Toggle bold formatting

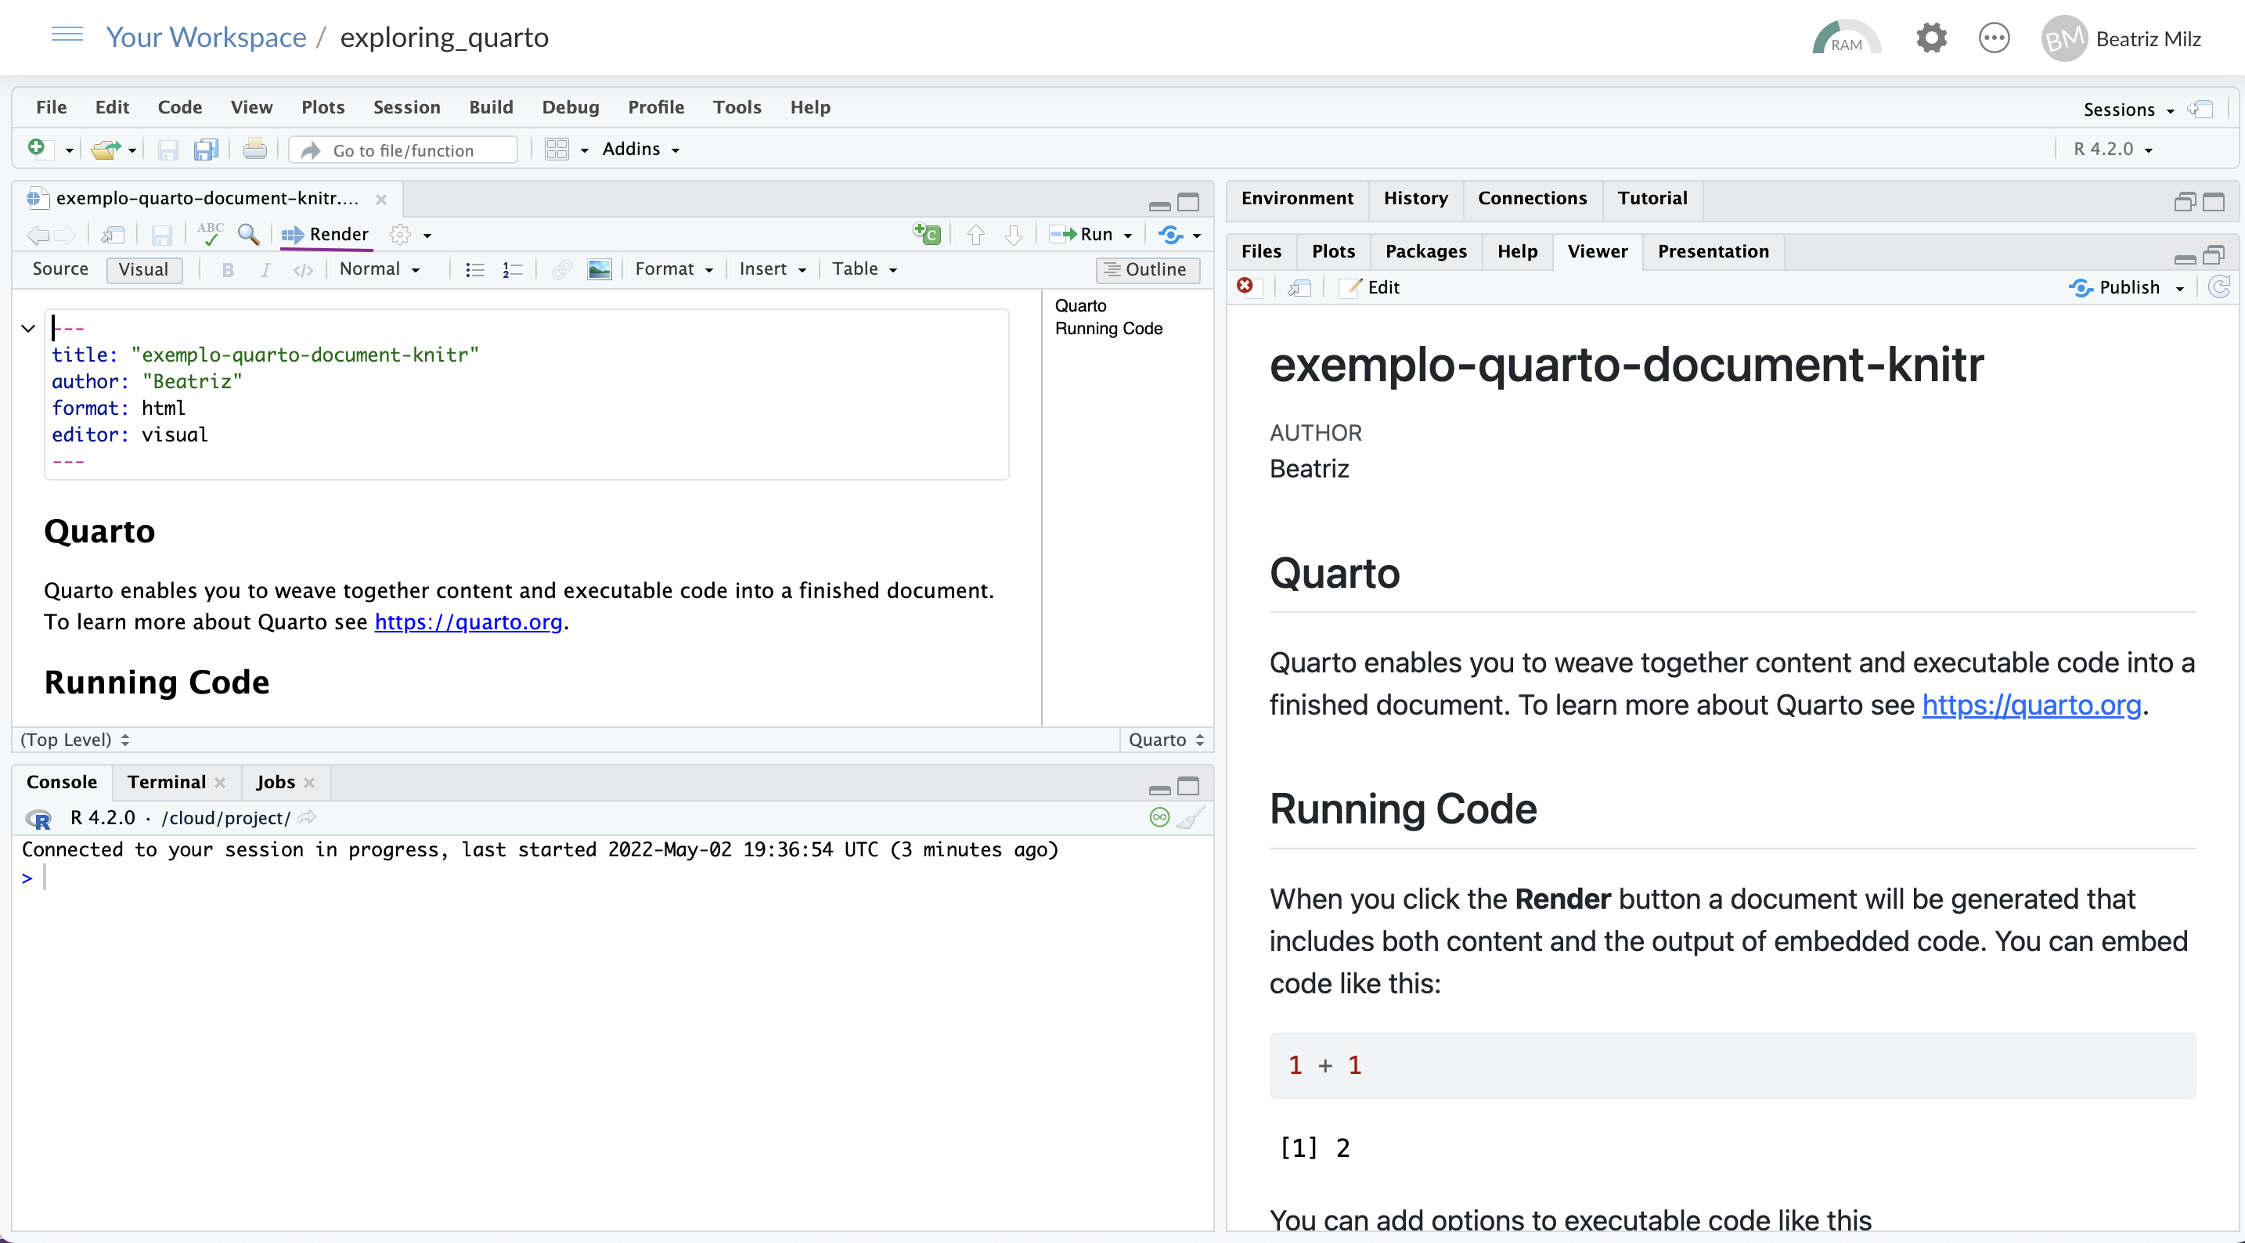pyautogui.click(x=228, y=268)
